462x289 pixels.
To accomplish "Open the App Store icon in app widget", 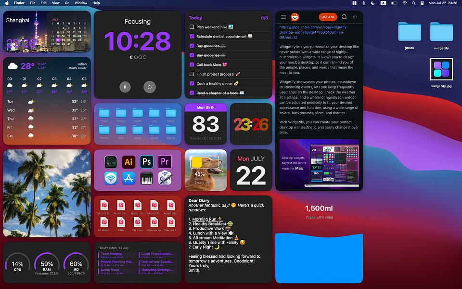I will 128,178.
